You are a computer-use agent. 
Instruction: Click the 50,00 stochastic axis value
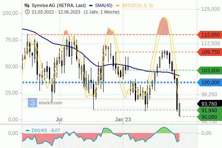tap(12, 67)
